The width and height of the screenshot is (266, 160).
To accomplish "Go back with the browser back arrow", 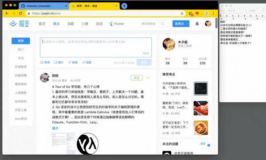I will (x=7, y=13).
